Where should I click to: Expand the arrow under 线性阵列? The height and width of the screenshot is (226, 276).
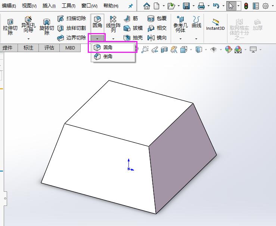(x=114, y=39)
